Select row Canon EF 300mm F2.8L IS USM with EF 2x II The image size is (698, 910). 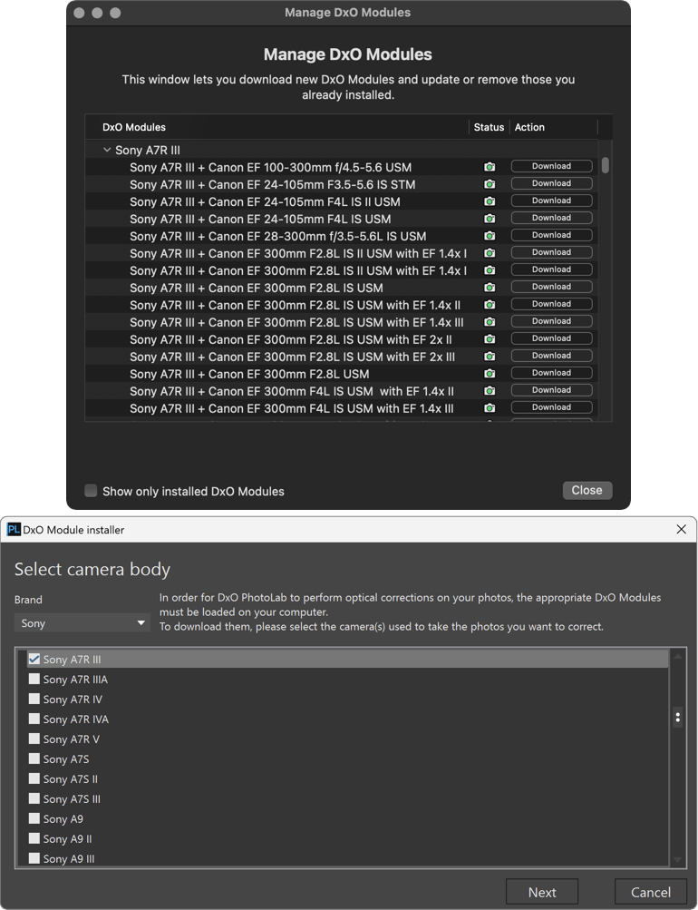tap(342, 339)
